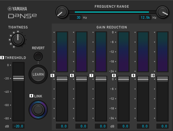Click the band 5 gain fader handle
173x131 pixels.
(62, 79)
